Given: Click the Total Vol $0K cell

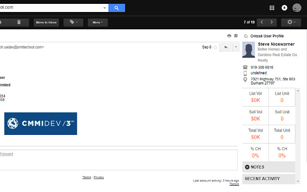Looking at the screenshot, I should click(255, 134).
